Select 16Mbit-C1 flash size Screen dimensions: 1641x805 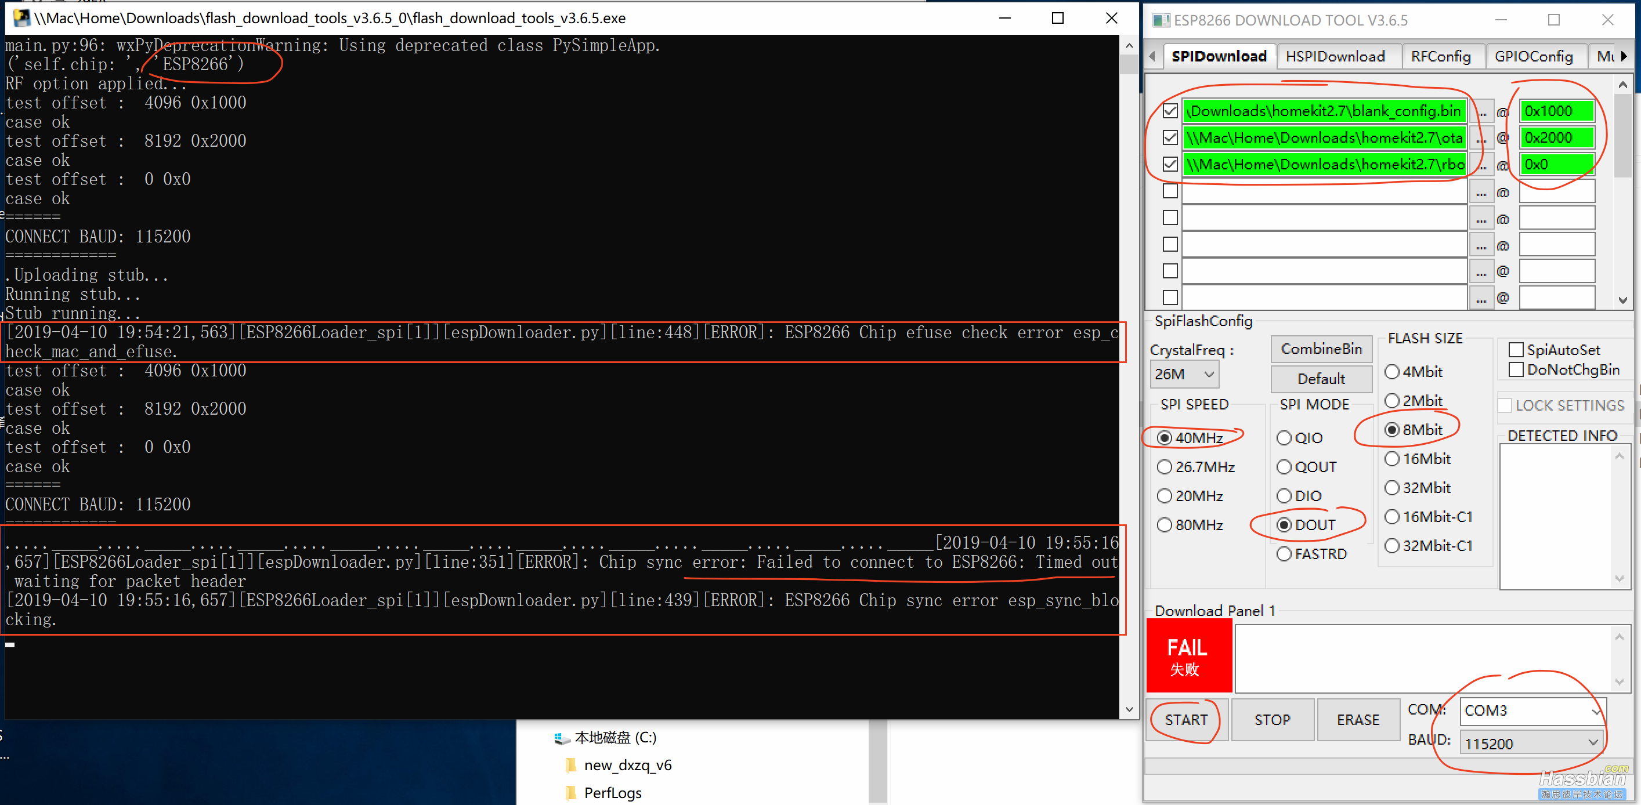pyautogui.click(x=1428, y=517)
